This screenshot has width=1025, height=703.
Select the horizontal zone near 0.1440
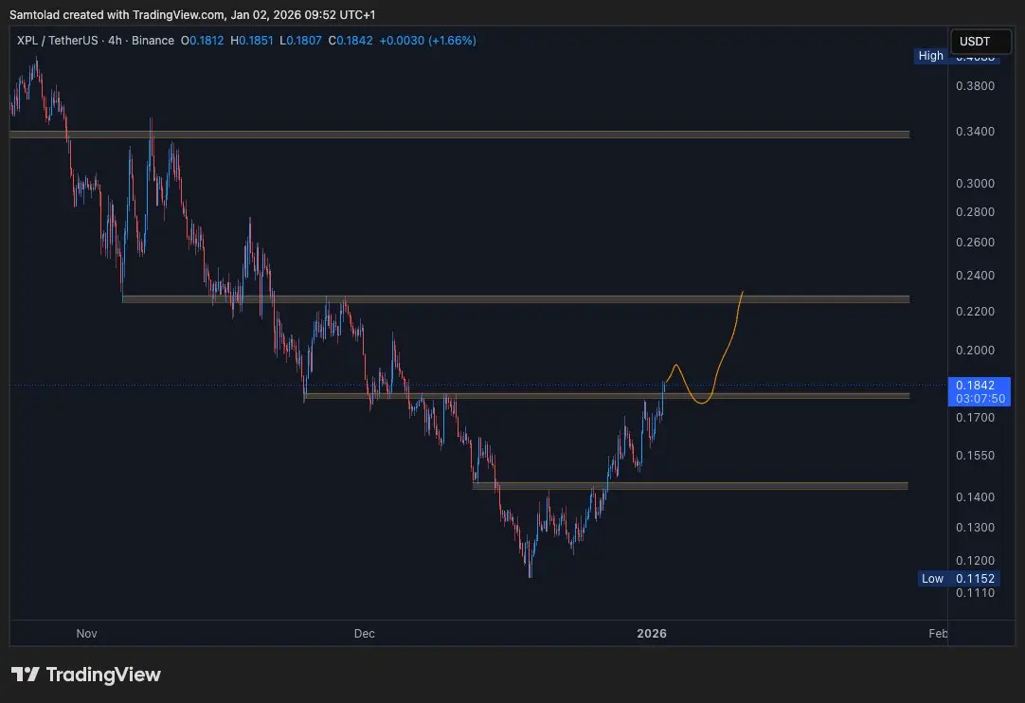(x=691, y=486)
